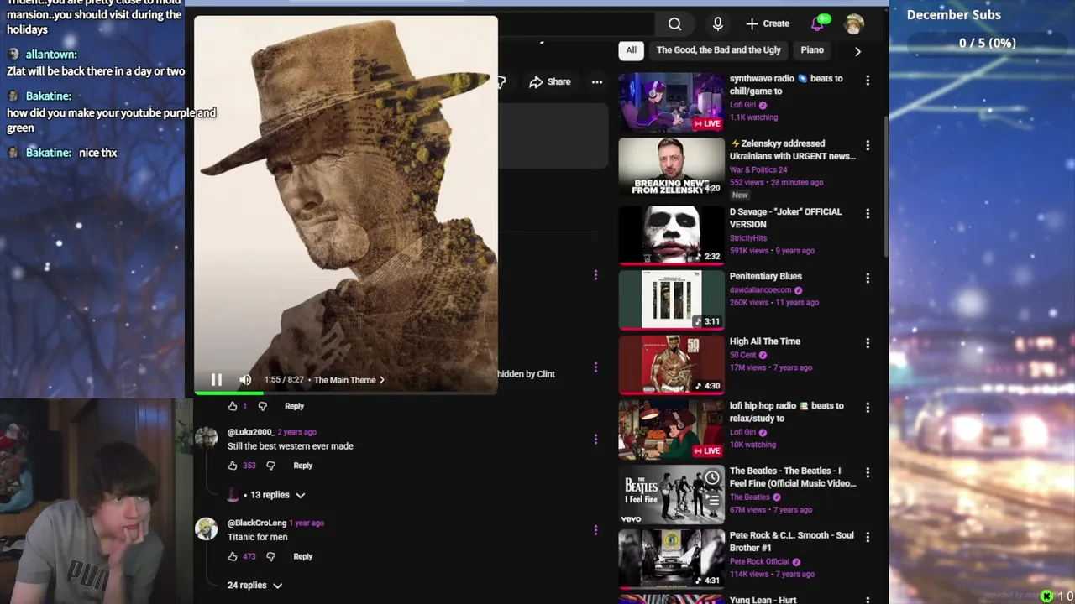Open options for @BlackCroLong comment
The height and width of the screenshot is (604, 1075).
[x=595, y=529]
